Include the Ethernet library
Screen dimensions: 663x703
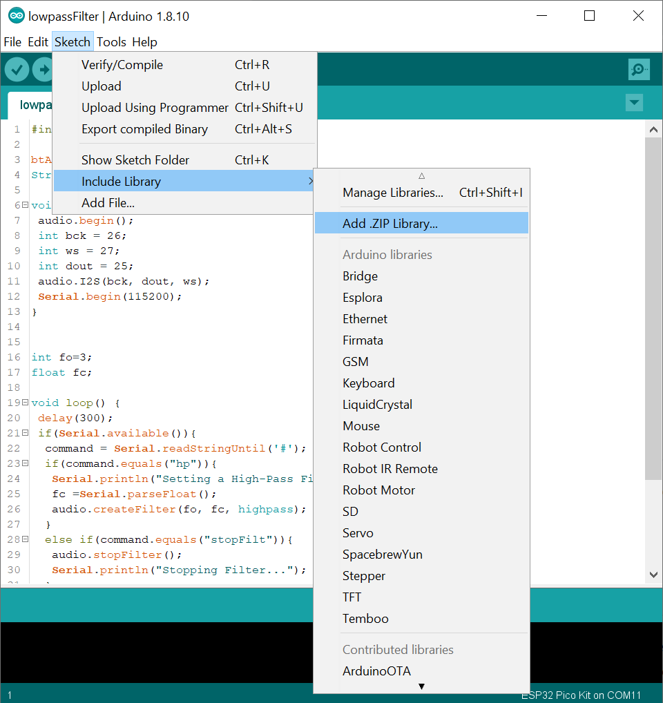point(421,319)
